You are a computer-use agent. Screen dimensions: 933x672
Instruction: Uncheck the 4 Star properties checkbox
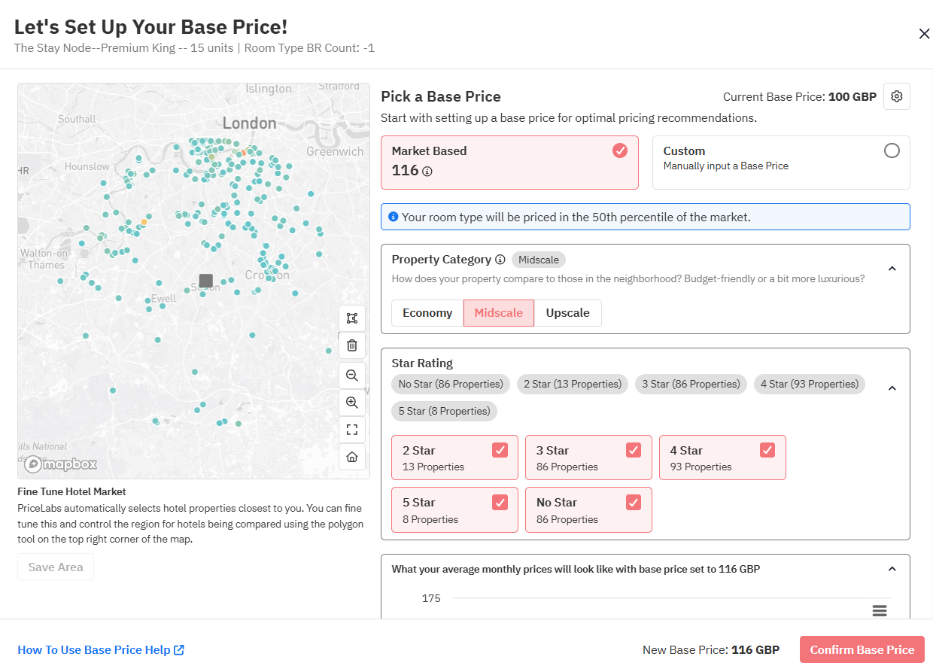(767, 450)
